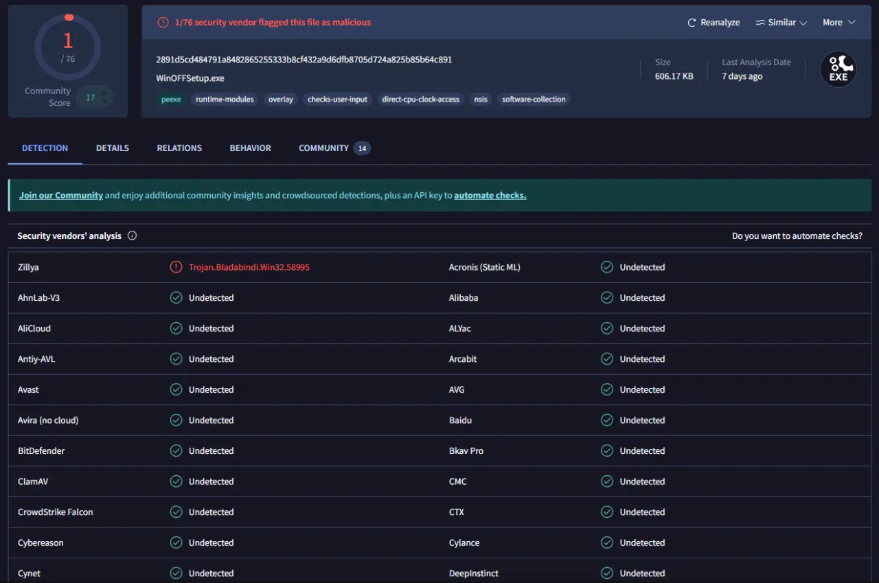Click the check icon in the Avast row
Screen dimensions: 879x583
pyautogui.click(x=176, y=389)
